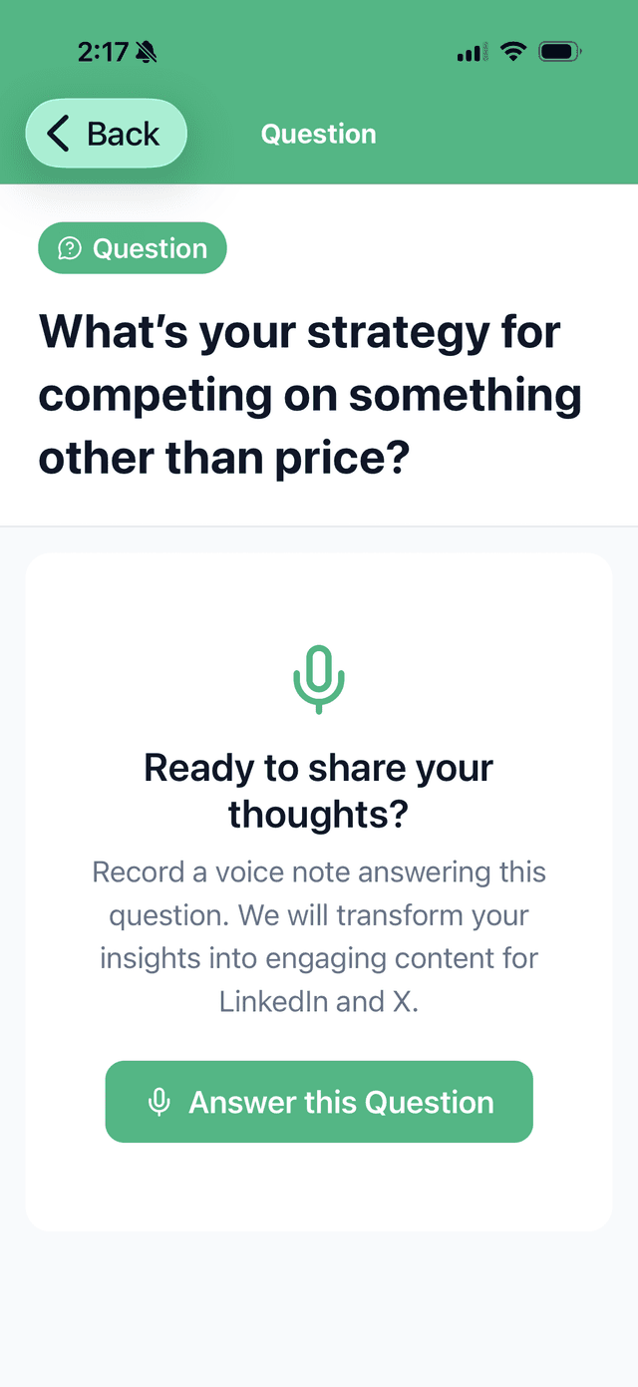
Task: Tap the 2:17 clock in the status bar
Action: [x=103, y=52]
